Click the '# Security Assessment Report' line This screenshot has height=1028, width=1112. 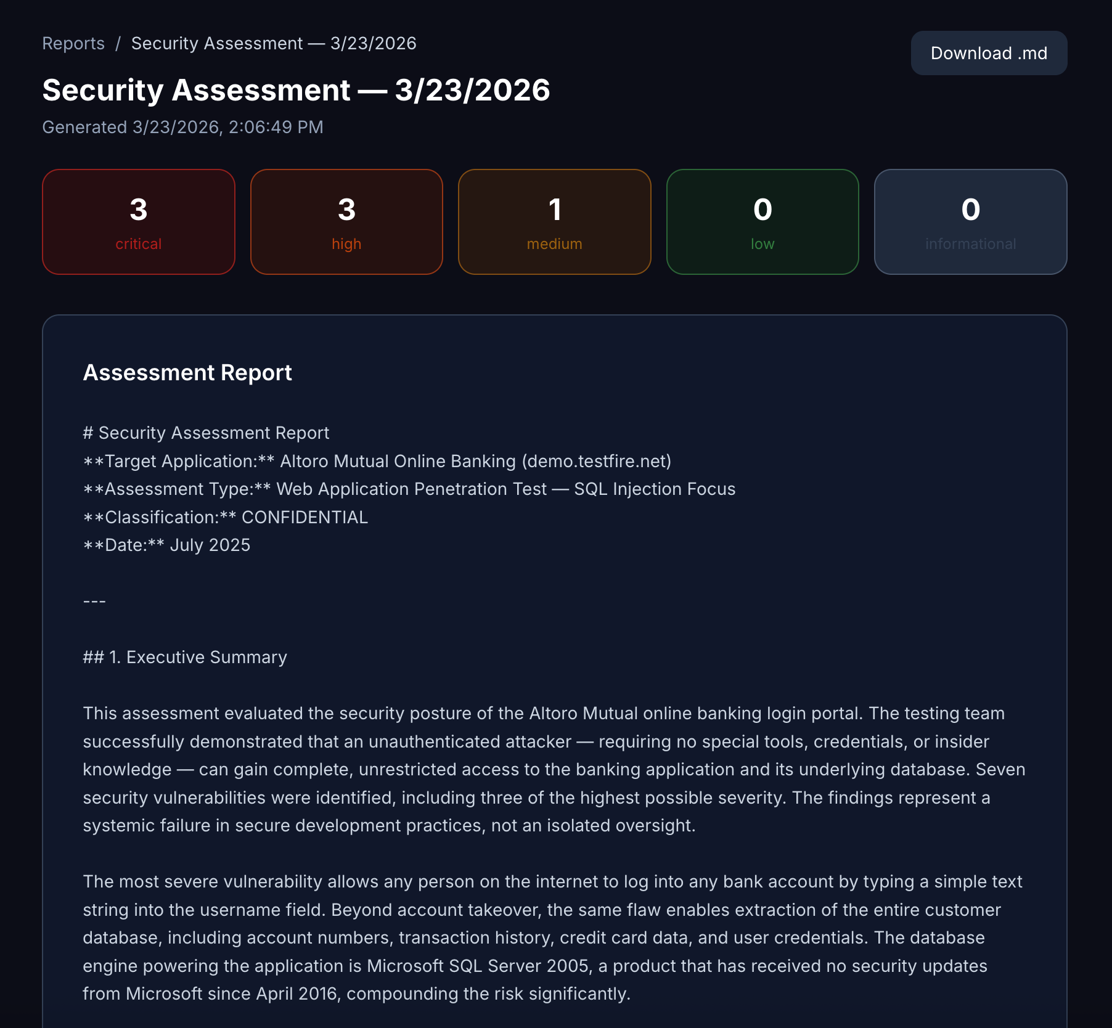click(206, 433)
